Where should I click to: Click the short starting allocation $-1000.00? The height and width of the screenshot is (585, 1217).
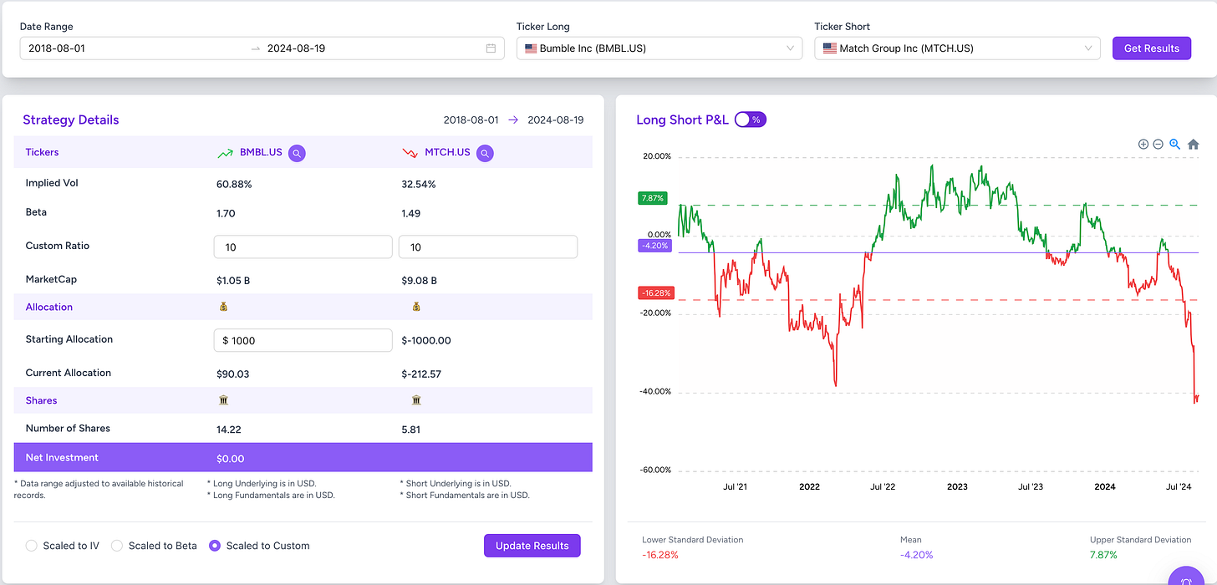point(426,340)
